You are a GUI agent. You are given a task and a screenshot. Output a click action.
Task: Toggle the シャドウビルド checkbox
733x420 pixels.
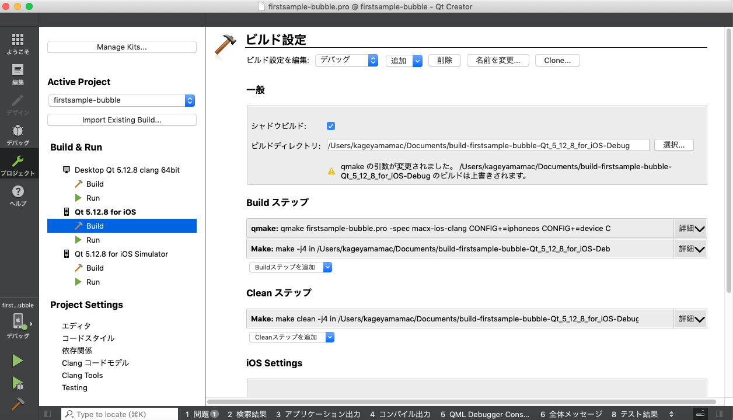tap(331, 126)
